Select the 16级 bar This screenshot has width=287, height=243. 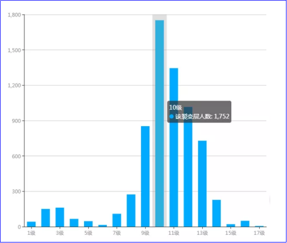(245, 224)
